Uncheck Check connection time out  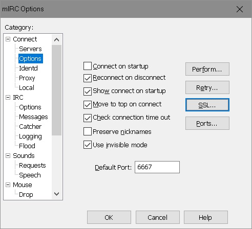pyautogui.click(x=88, y=118)
